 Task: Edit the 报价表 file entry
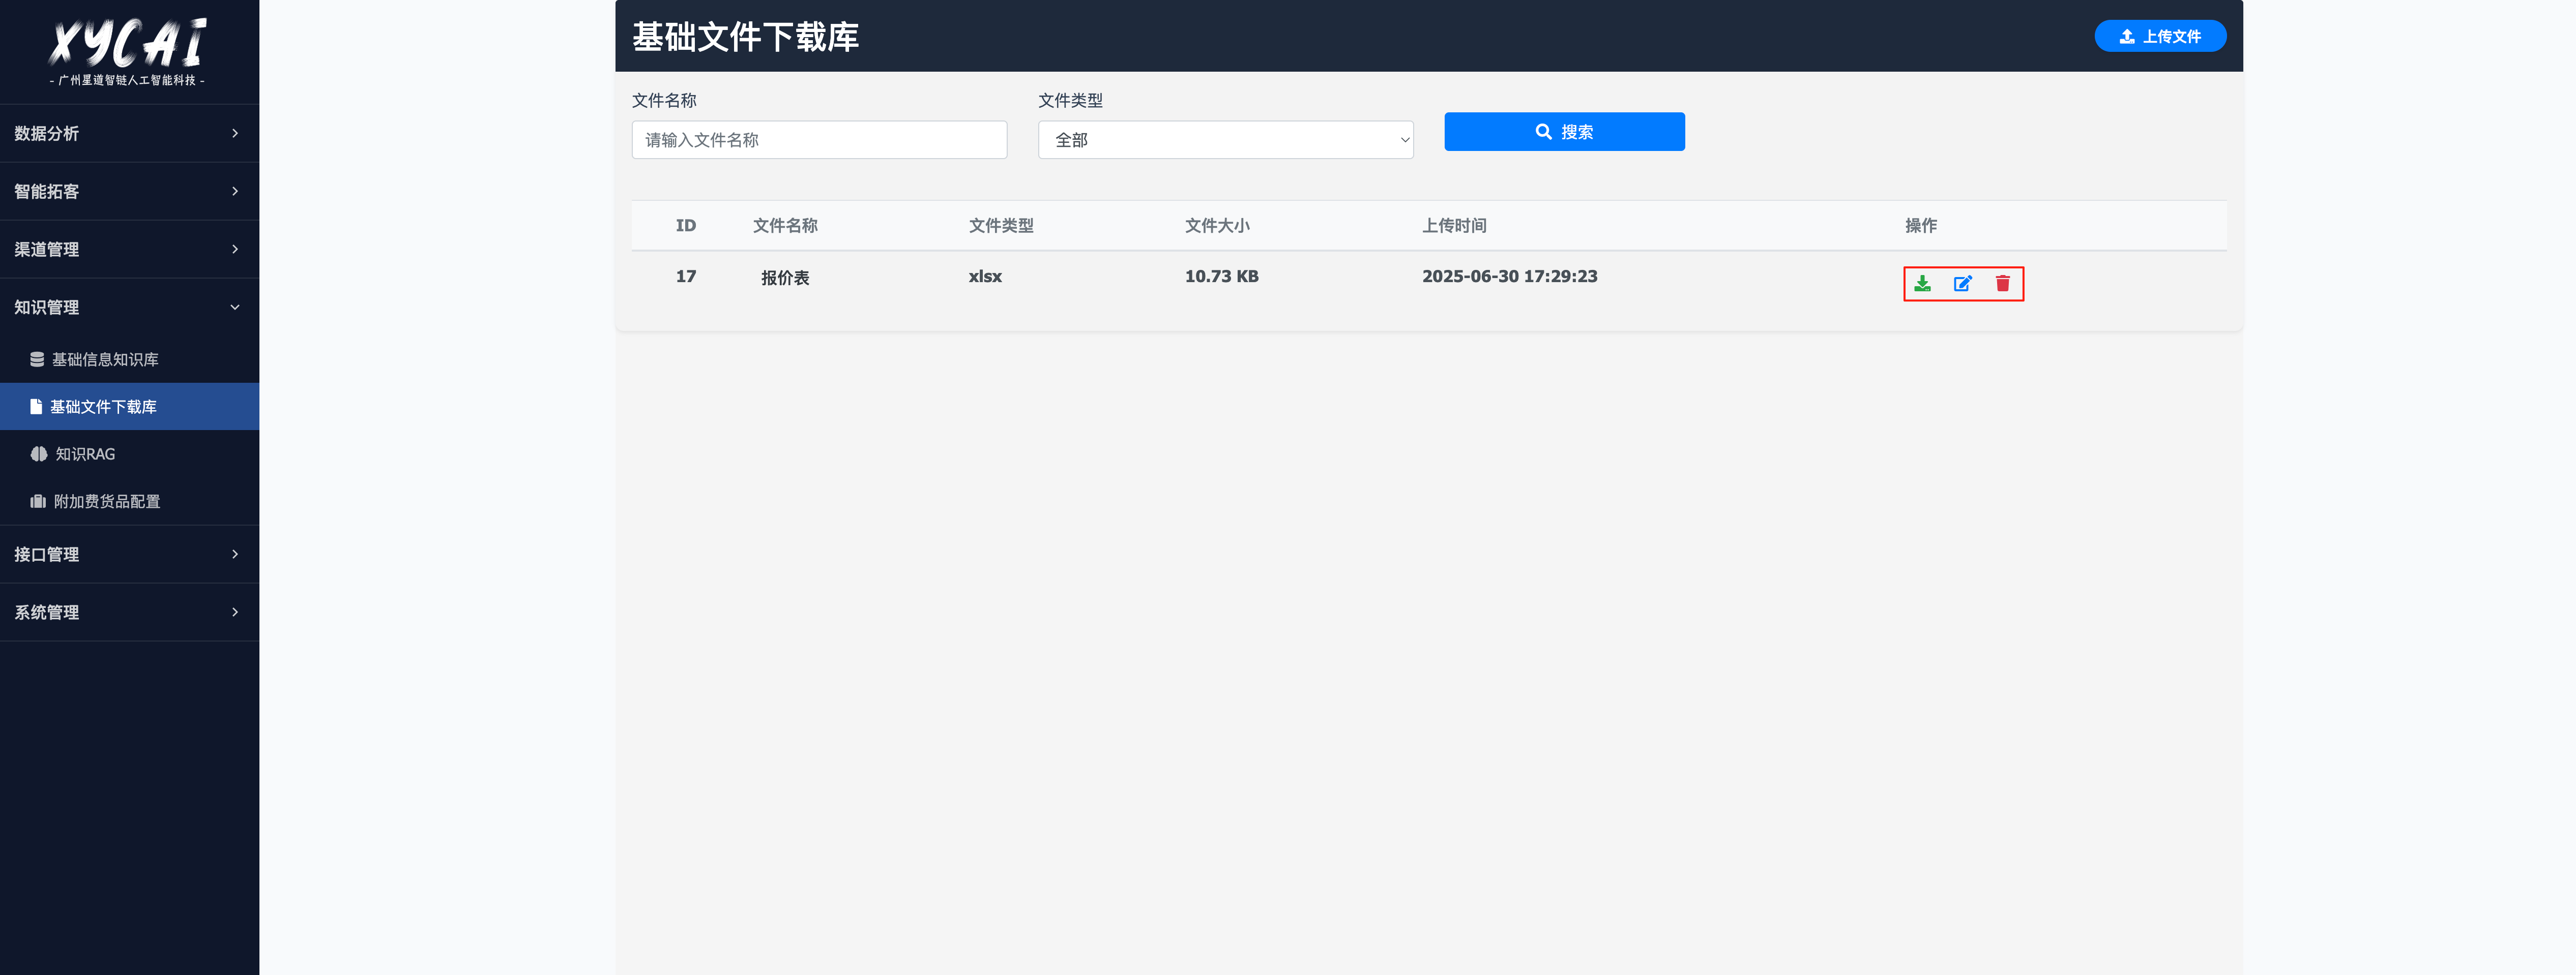point(1963,284)
